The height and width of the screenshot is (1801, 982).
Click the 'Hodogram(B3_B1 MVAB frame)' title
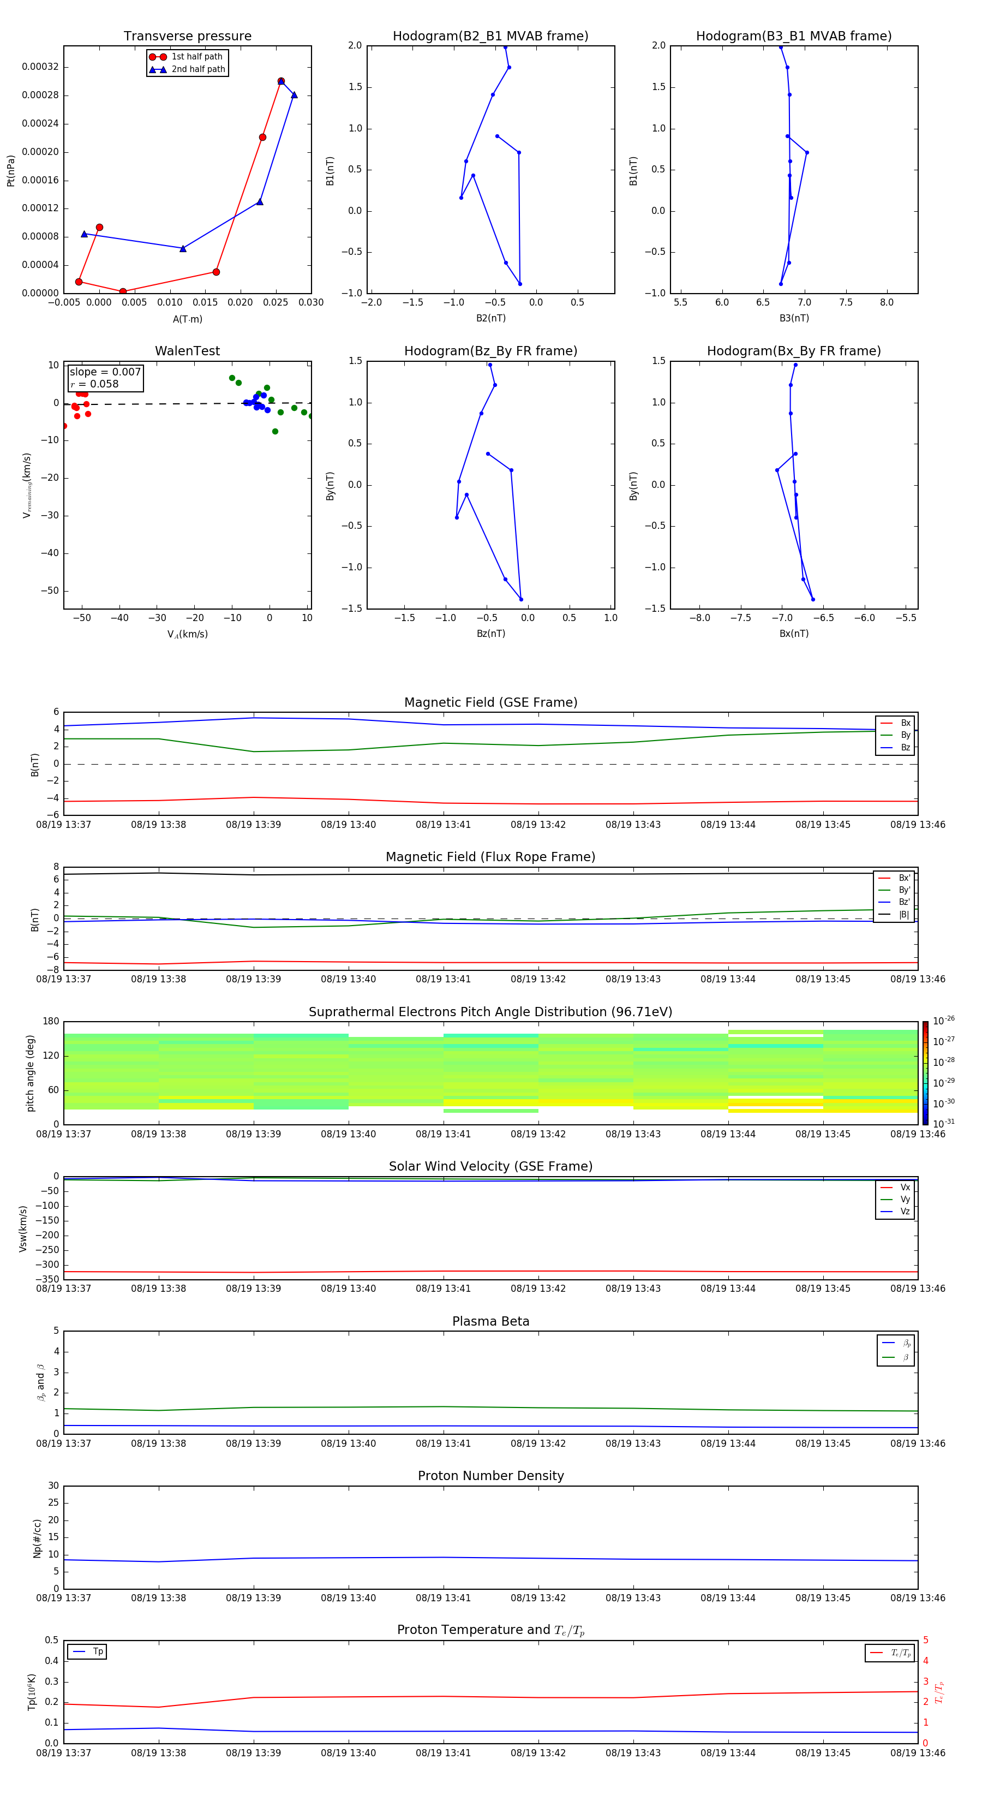(794, 37)
